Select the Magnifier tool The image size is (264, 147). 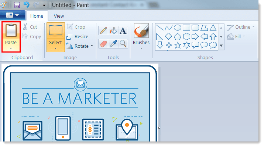pos(123,44)
